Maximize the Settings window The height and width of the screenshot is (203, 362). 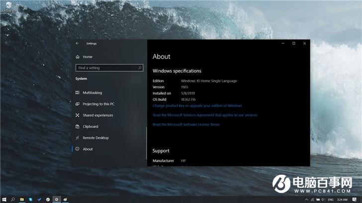294,43
